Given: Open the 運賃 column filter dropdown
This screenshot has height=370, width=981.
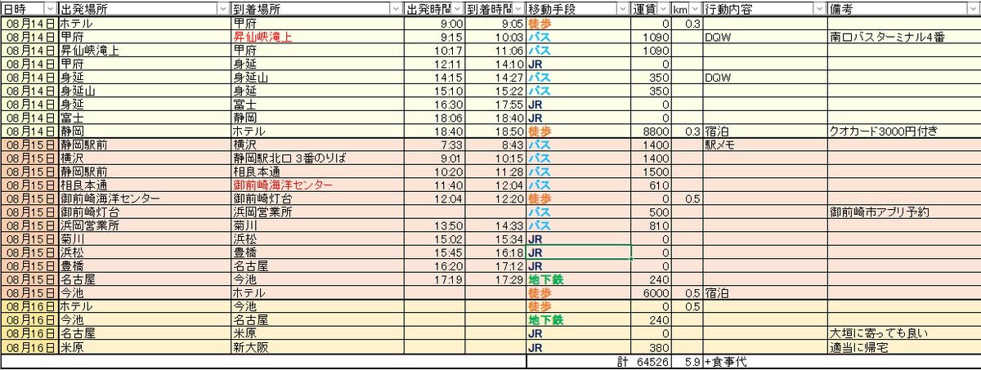Looking at the screenshot, I should [664, 8].
